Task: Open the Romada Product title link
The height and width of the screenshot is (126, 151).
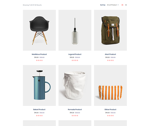Action: [x=75, y=110]
